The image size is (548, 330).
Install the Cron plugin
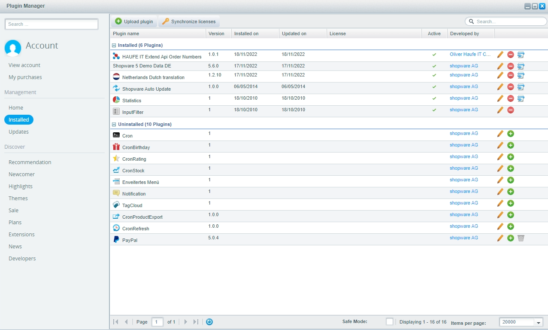511,134
